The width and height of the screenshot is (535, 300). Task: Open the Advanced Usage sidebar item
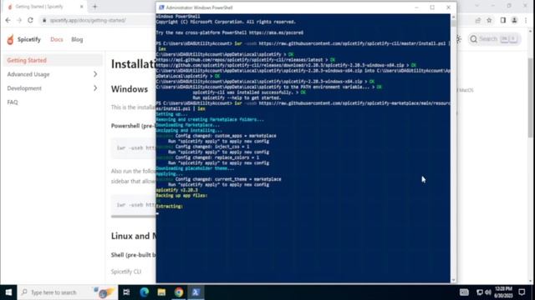pyautogui.click(x=28, y=74)
